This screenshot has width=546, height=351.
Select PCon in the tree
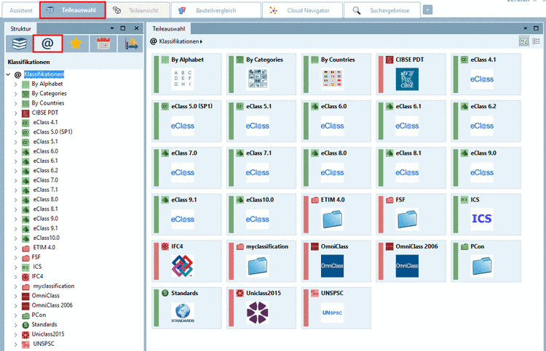point(39,315)
